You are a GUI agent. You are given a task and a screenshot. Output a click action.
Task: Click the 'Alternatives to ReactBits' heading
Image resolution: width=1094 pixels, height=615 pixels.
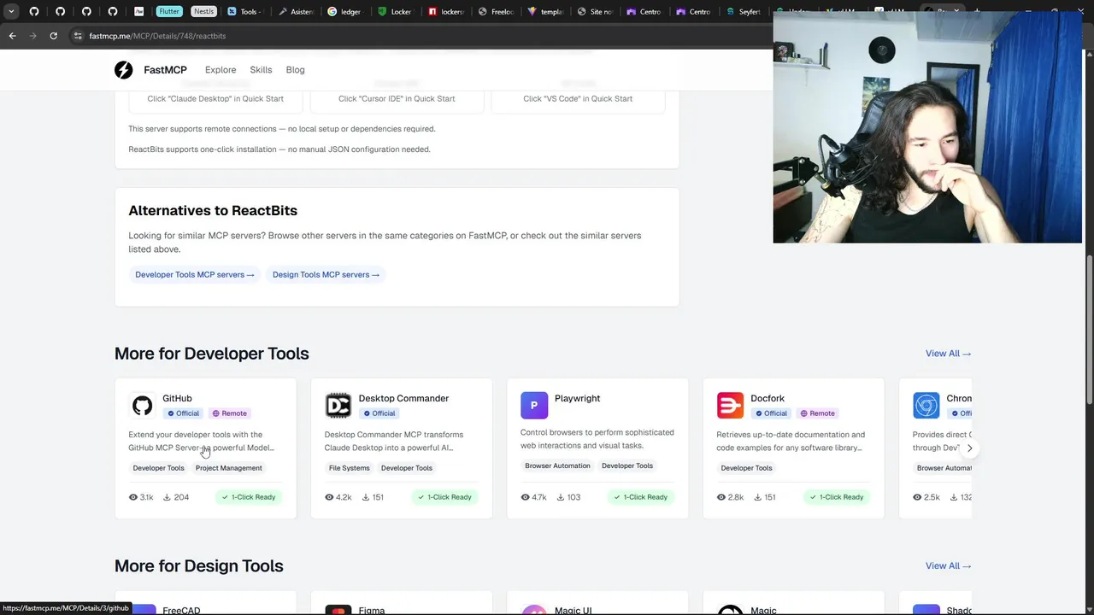tap(213, 210)
